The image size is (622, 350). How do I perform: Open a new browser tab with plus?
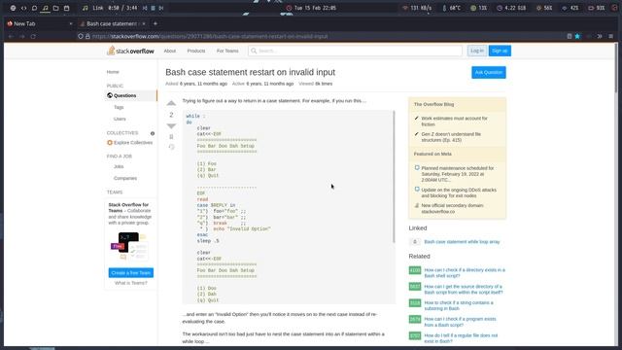[155, 23]
